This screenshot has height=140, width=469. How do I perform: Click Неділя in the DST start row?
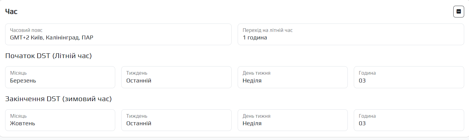pos(252,81)
